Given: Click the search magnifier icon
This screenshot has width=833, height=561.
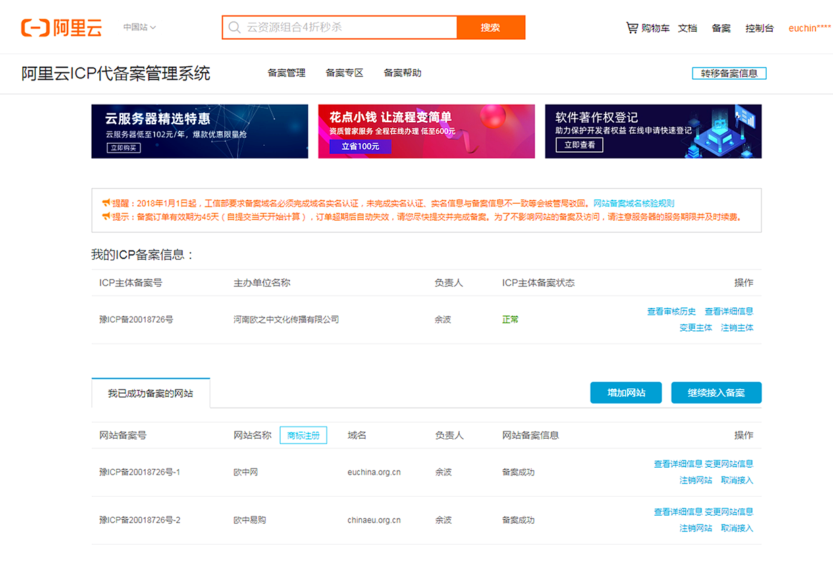Looking at the screenshot, I should click(x=234, y=28).
